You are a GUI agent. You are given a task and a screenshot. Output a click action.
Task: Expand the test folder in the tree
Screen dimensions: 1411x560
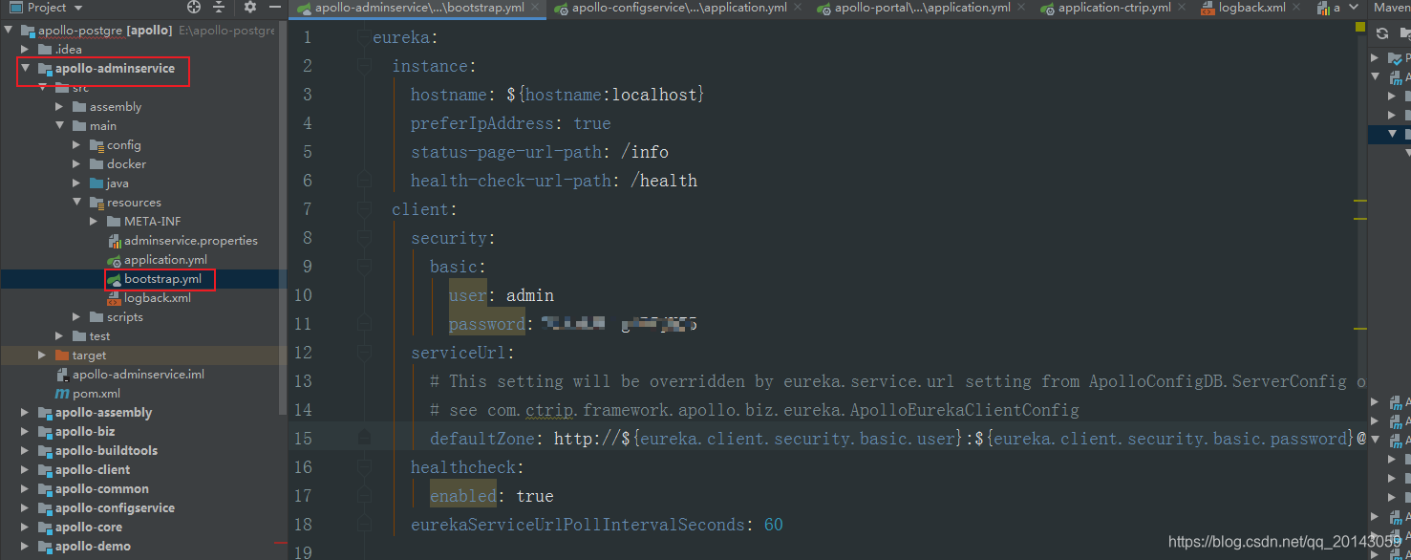[x=59, y=335]
